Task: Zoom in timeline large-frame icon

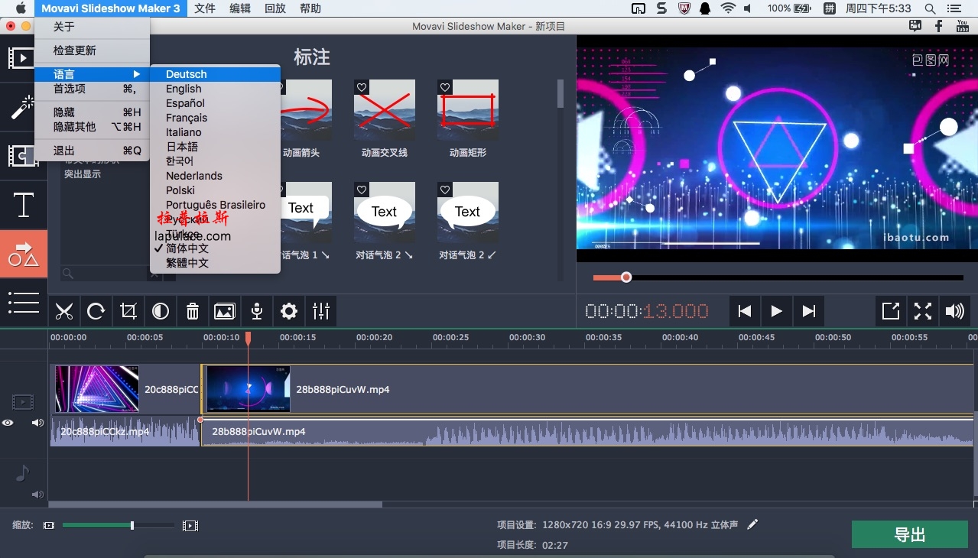Action: [190, 526]
